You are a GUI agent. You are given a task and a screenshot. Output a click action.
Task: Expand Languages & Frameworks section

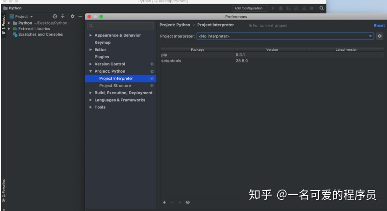[91, 100]
